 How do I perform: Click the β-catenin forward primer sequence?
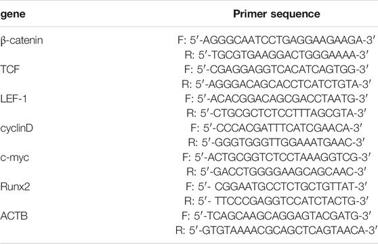click(276, 40)
